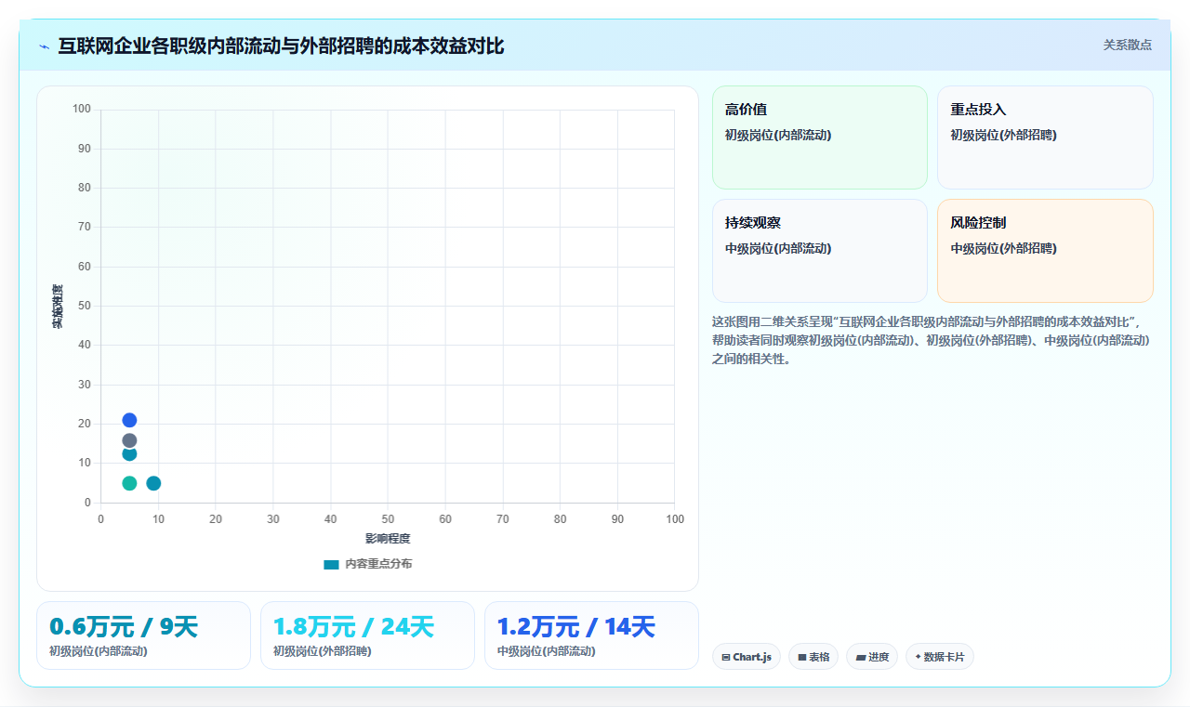Click 初级岗位(外部招聘) text in 重点投入 card

(1003, 135)
